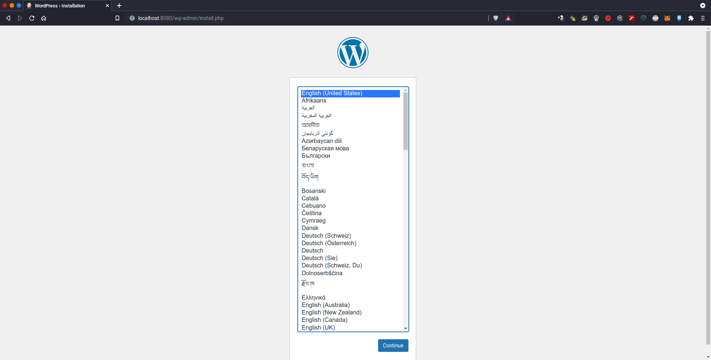Select Беларуская мова language option

pyautogui.click(x=350, y=149)
